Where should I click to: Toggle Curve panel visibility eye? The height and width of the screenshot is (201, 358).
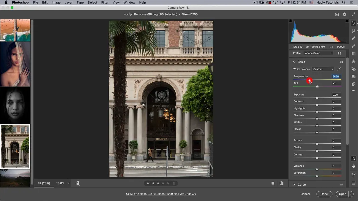click(x=341, y=185)
